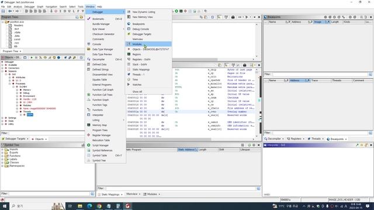Switch to the Registers tab
Viewport: 374px width, 210px height.
click(x=296, y=139)
